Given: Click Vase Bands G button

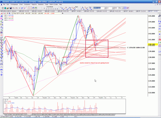Looking at the screenshot, I should (x=56, y=9).
